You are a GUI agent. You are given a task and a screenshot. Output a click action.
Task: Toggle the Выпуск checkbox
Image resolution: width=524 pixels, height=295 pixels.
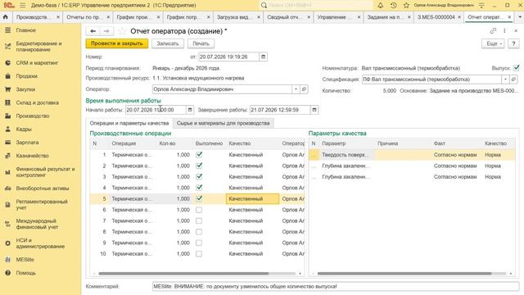click(517, 68)
